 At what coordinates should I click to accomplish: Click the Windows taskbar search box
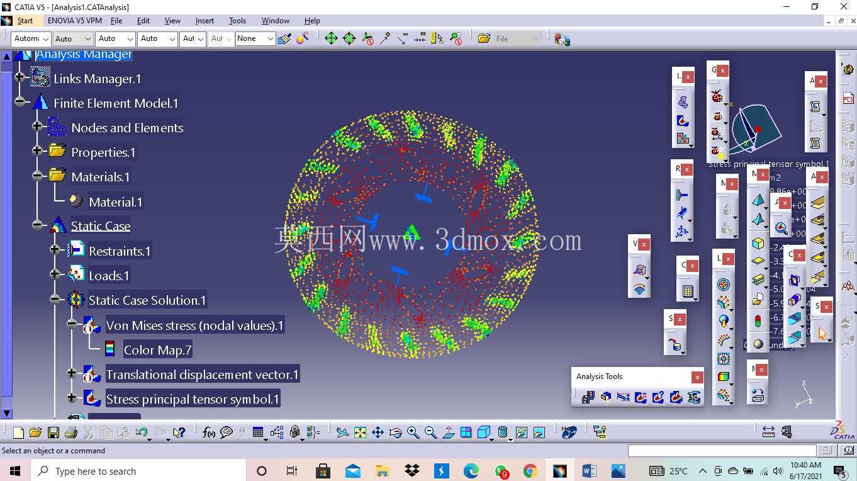tap(138, 471)
